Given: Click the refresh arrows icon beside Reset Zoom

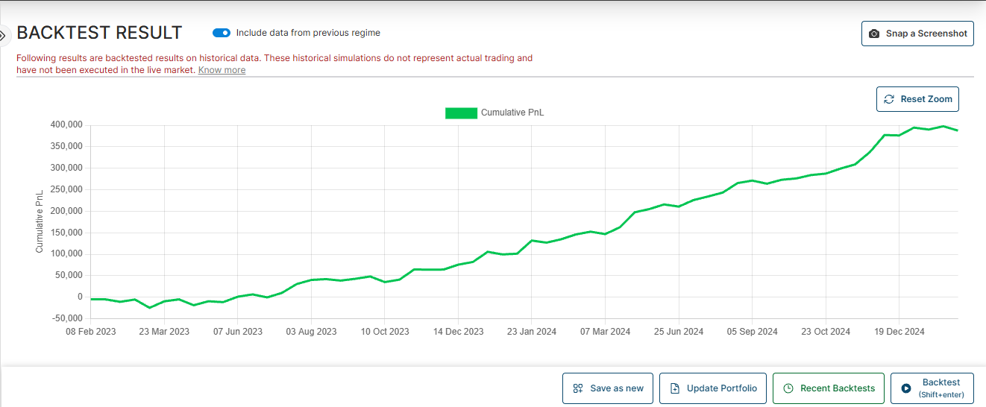Looking at the screenshot, I should (x=888, y=99).
